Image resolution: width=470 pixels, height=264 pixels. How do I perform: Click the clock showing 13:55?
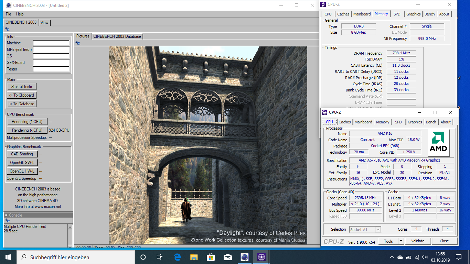pos(441,254)
